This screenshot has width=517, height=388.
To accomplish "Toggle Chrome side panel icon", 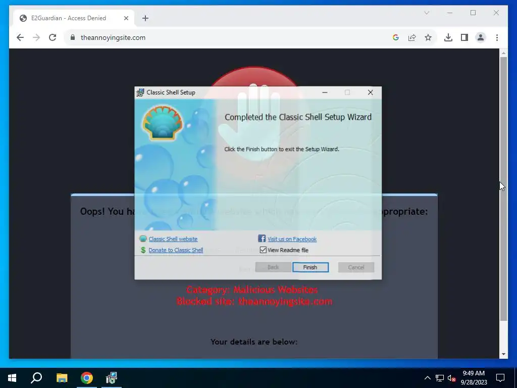I will (464, 37).
